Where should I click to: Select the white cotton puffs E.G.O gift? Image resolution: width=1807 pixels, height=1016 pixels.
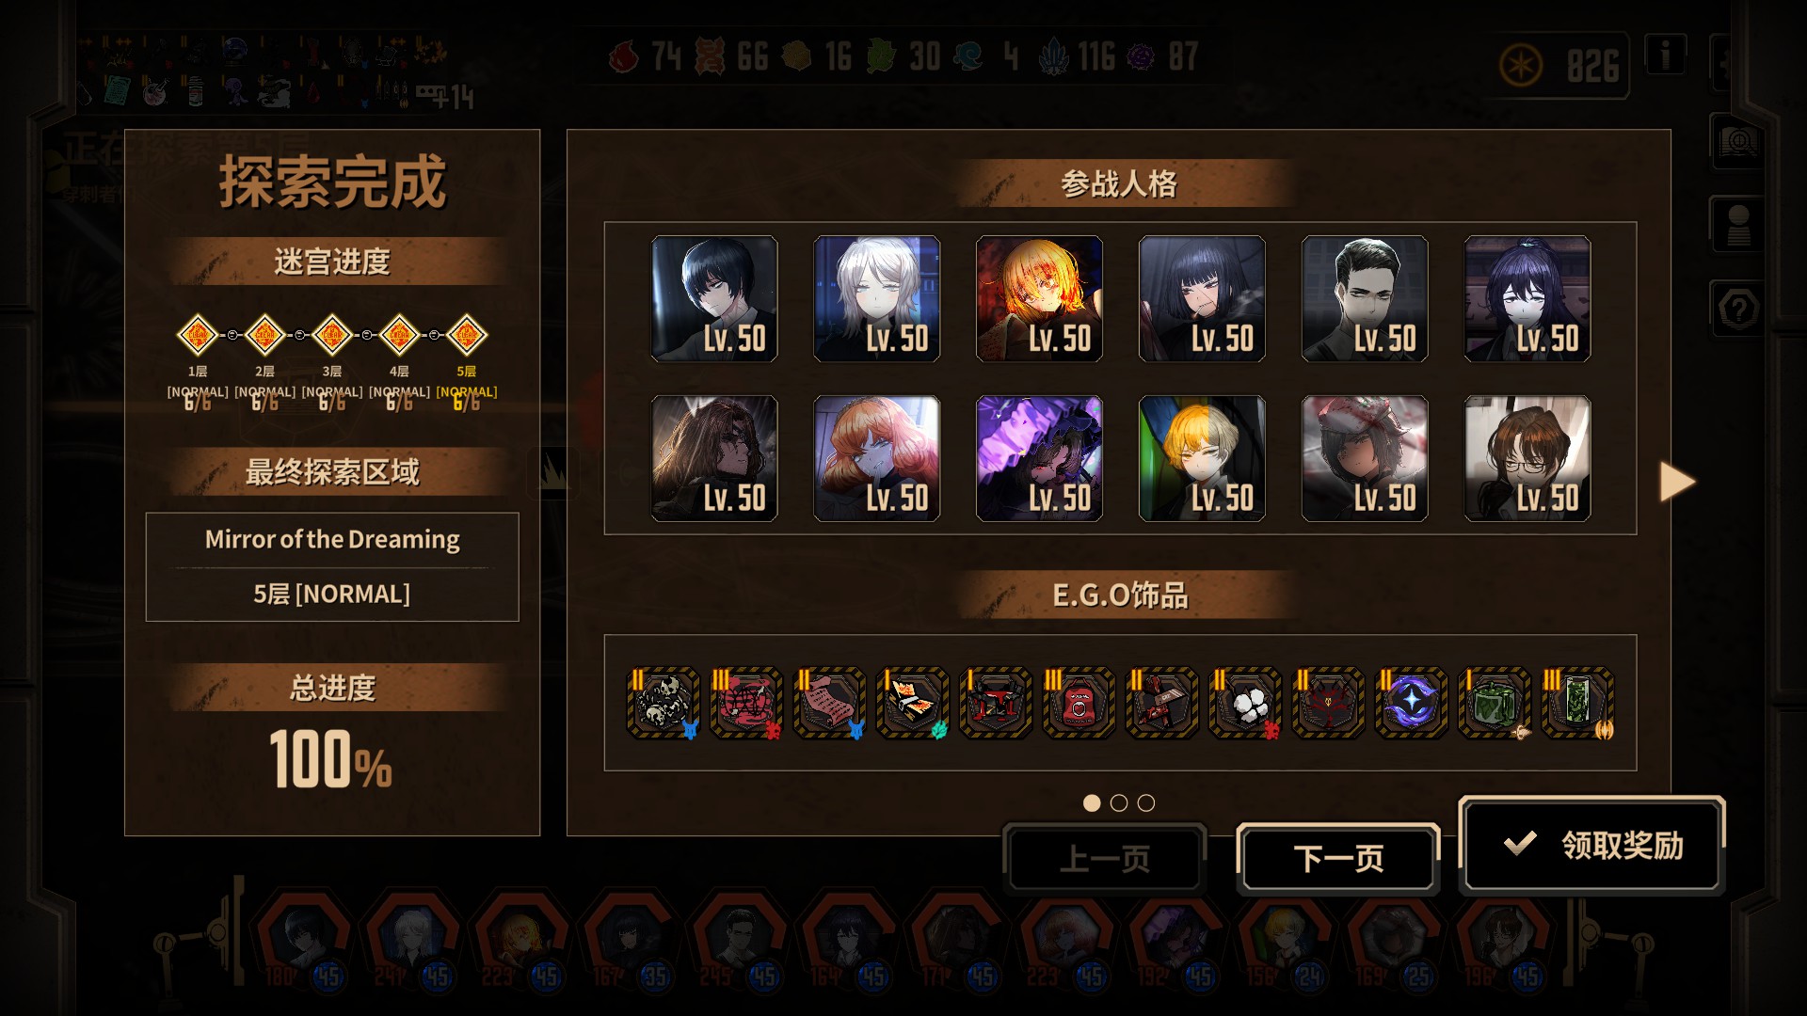pos(1245,703)
